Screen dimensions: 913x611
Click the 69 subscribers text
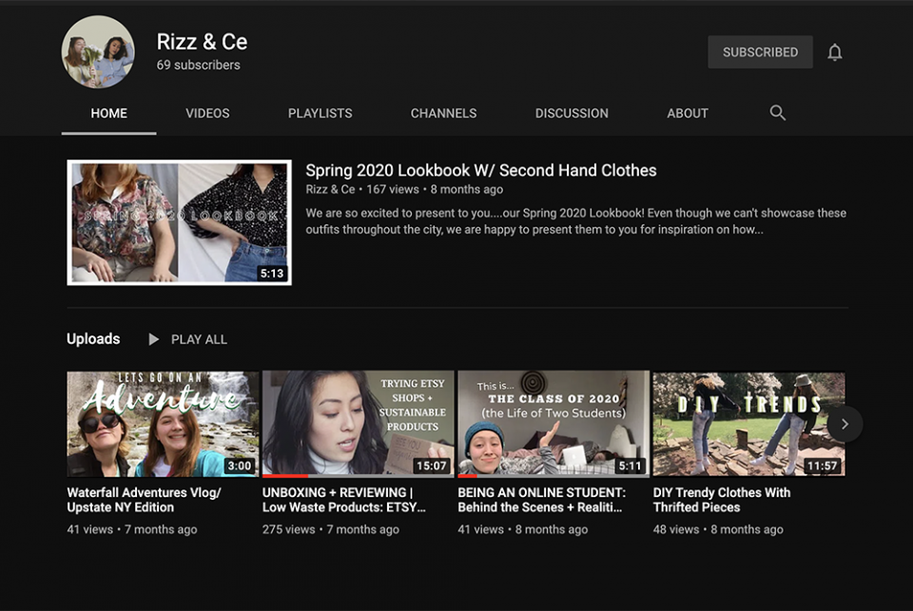[198, 66]
